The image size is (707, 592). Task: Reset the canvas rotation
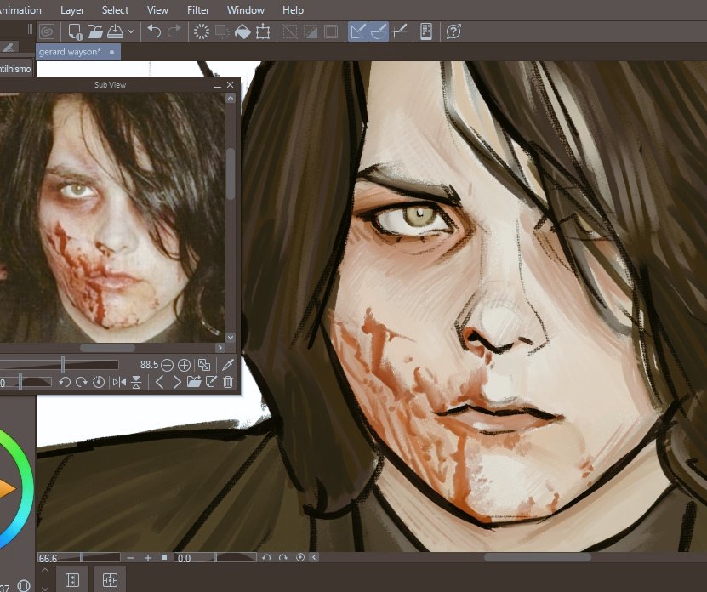click(x=300, y=558)
